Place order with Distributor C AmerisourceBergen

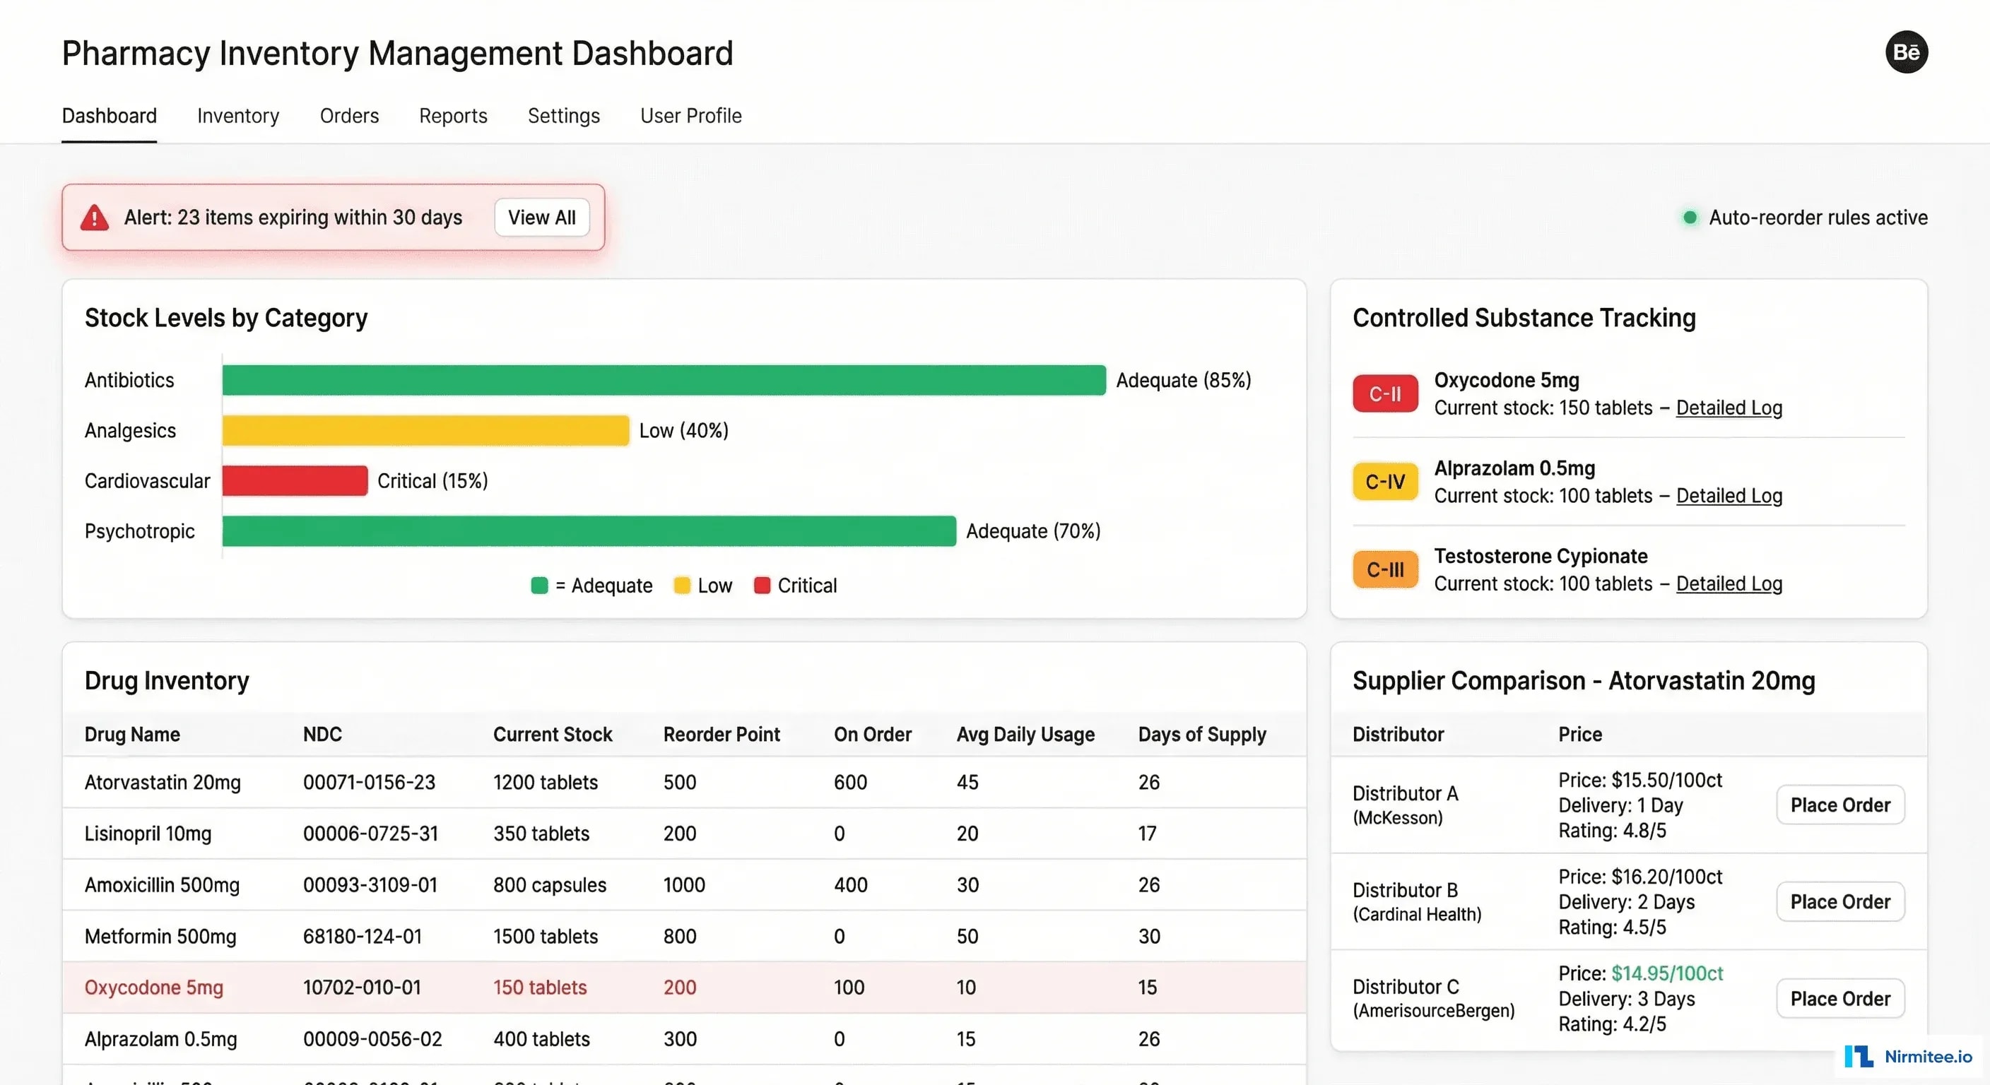coord(1840,999)
